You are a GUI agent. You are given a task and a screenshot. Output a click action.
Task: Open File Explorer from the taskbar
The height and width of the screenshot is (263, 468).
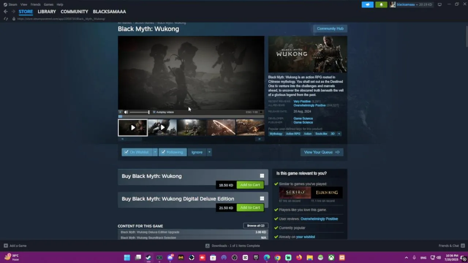(310, 258)
